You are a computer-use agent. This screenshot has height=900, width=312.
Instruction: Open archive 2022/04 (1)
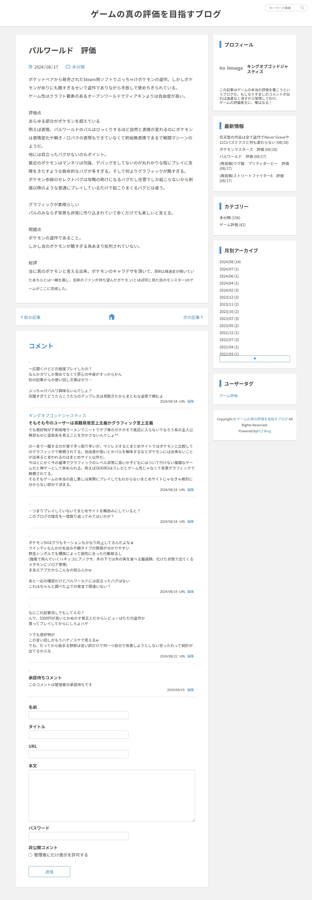point(229,347)
